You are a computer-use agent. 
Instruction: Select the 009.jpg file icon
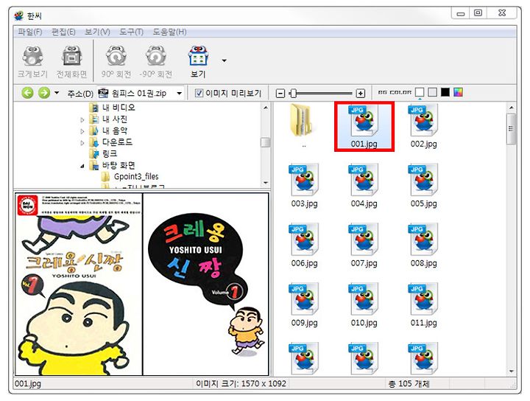coord(304,299)
